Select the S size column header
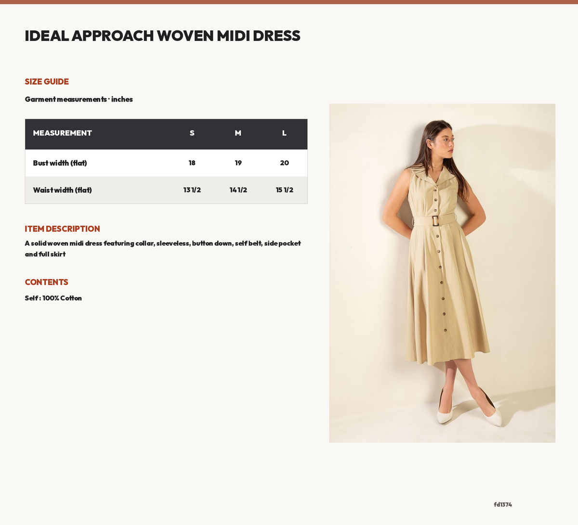 click(192, 133)
